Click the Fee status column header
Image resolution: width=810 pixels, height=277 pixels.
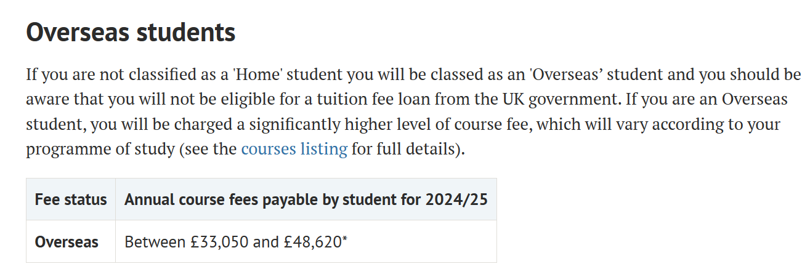[x=71, y=199]
